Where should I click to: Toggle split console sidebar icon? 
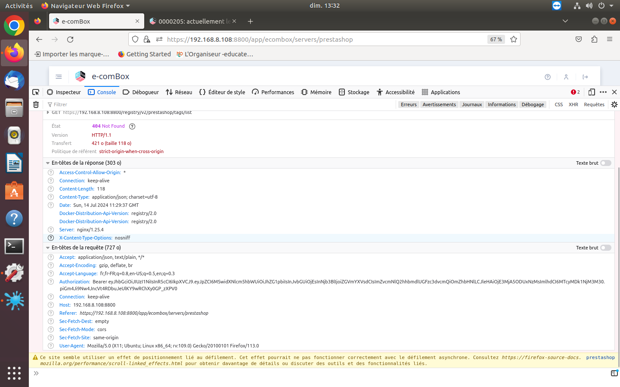pyautogui.click(x=614, y=373)
